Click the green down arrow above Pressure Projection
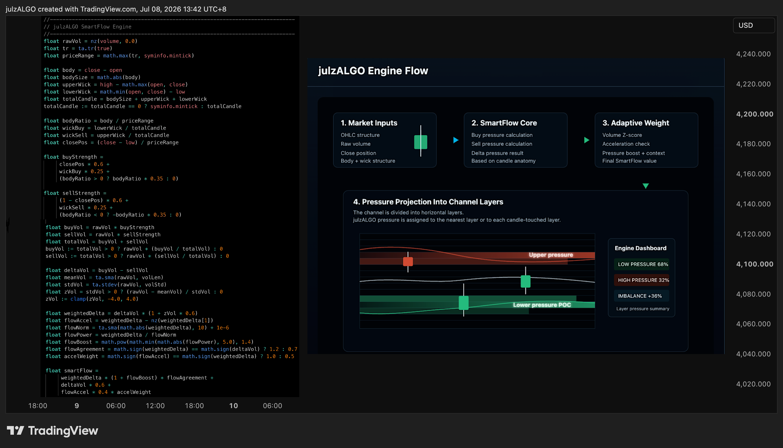Viewport: 783px width, 448px height. pyautogui.click(x=645, y=186)
